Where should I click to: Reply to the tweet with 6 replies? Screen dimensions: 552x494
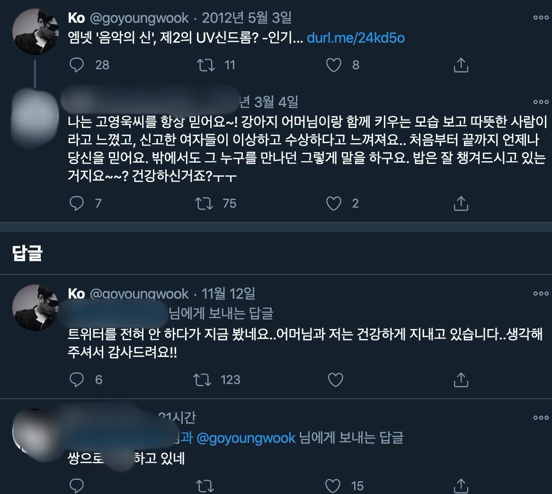point(76,379)
